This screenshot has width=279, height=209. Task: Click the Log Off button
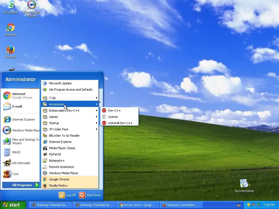(67, 195)
